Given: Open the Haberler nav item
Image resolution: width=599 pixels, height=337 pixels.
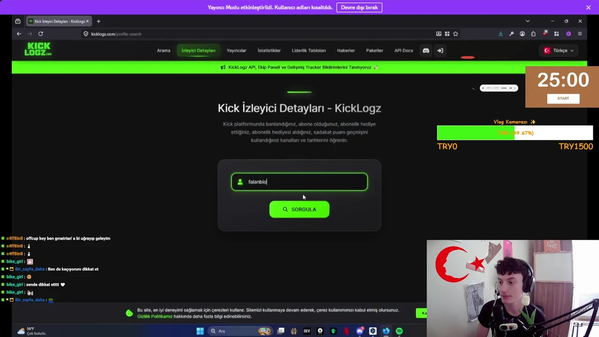Looking at the screenshot, I should click(x=346, y=51).
